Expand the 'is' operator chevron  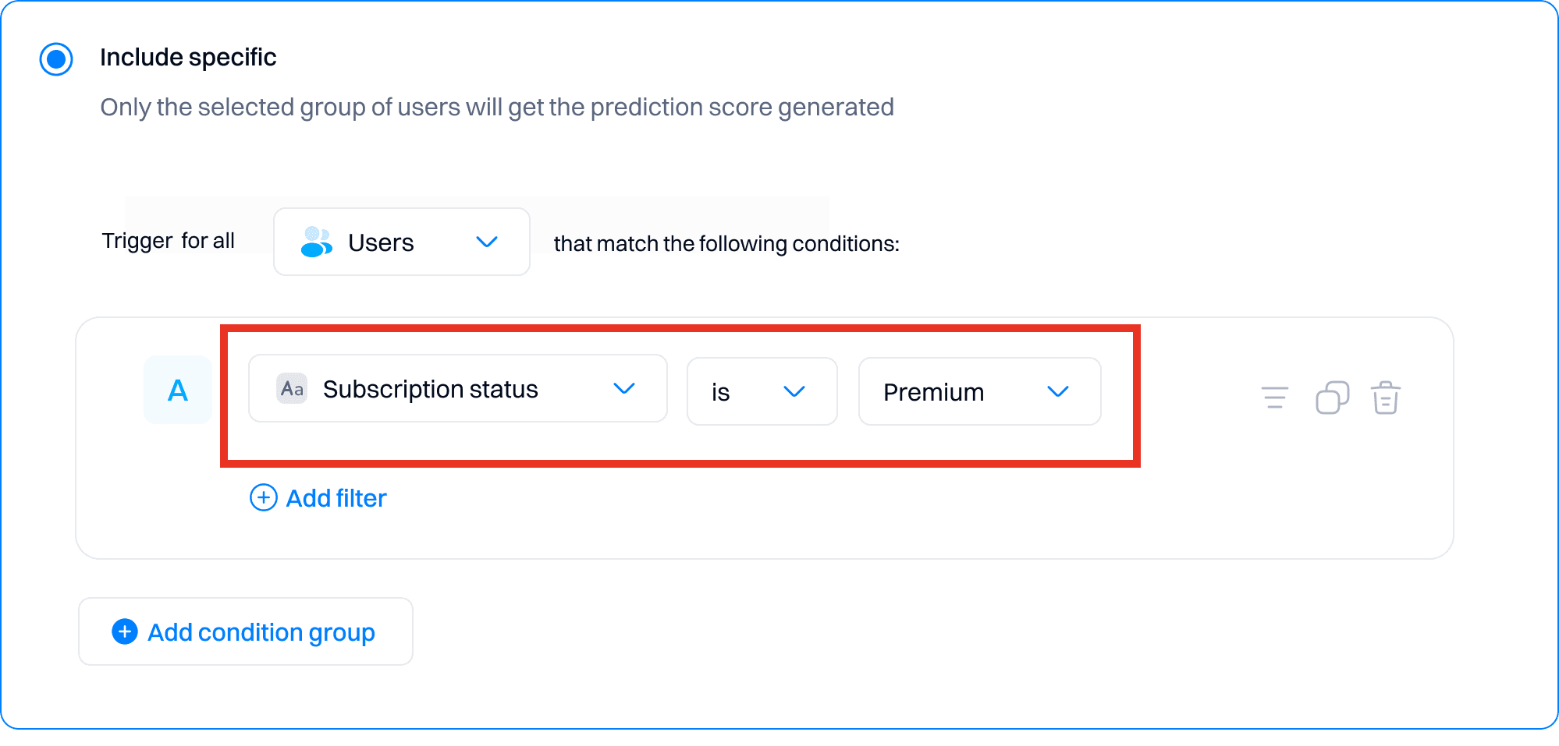(795, 392)
